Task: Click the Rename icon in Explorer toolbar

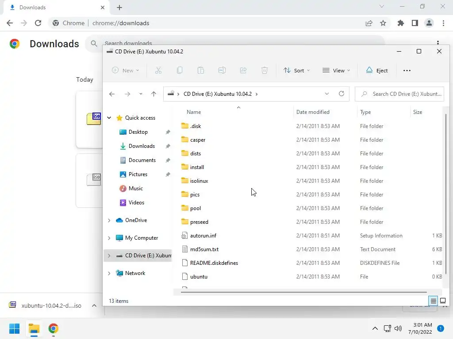Action: (x=222, y=70)
